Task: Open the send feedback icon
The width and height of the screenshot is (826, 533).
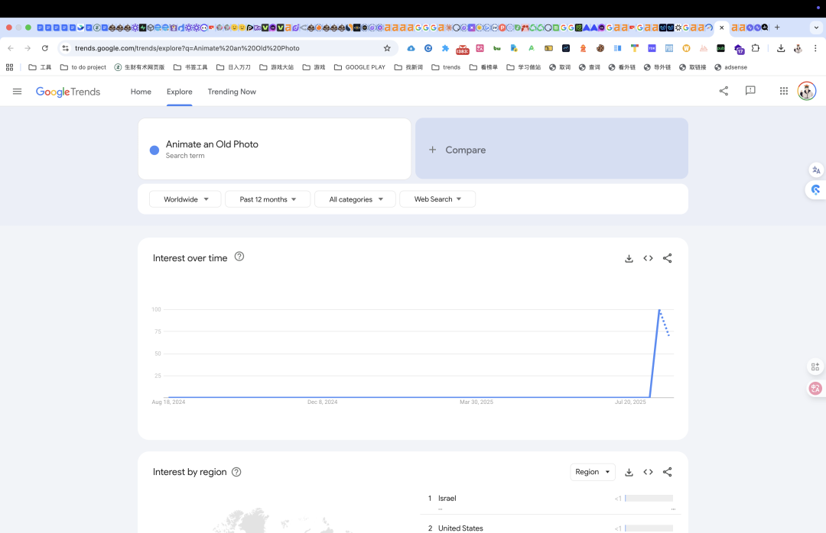Action: point(750,91)
